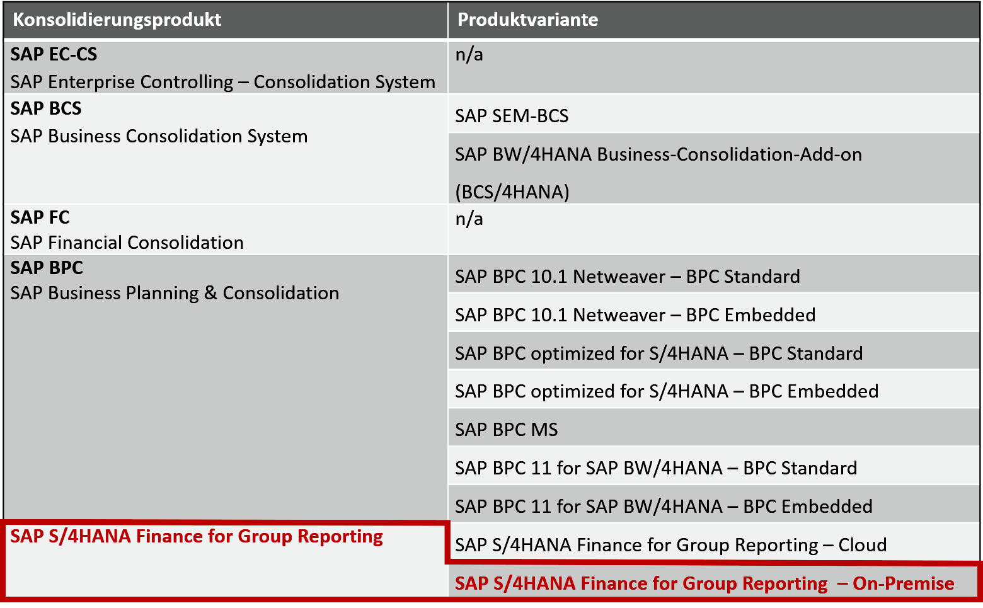983x608 pixels.
Task: Select SAP BPC 11 for BW/4HANA – BPC Standard
Action: click(655, 468)
